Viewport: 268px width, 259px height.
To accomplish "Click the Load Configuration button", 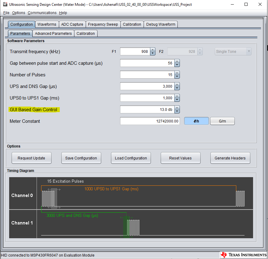I will [131, 158].
